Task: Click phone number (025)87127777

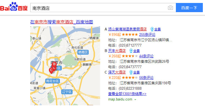Action: [130, 45]
